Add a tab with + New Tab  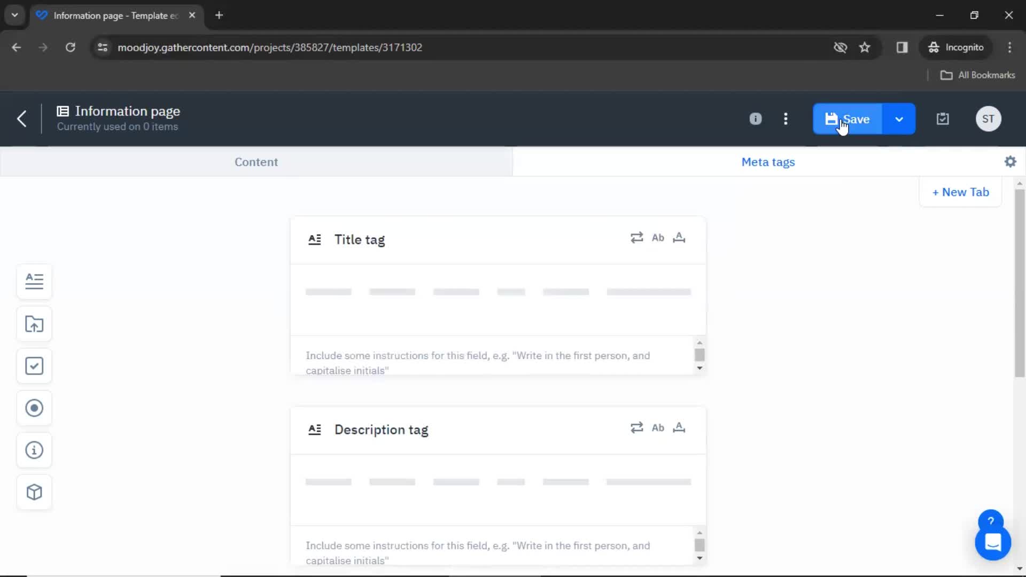(960, 192)
